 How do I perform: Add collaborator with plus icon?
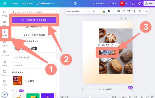[x=127, y=3]
